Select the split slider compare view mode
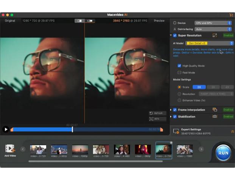This screenshot has height=180, width=235. coord(90,21)
